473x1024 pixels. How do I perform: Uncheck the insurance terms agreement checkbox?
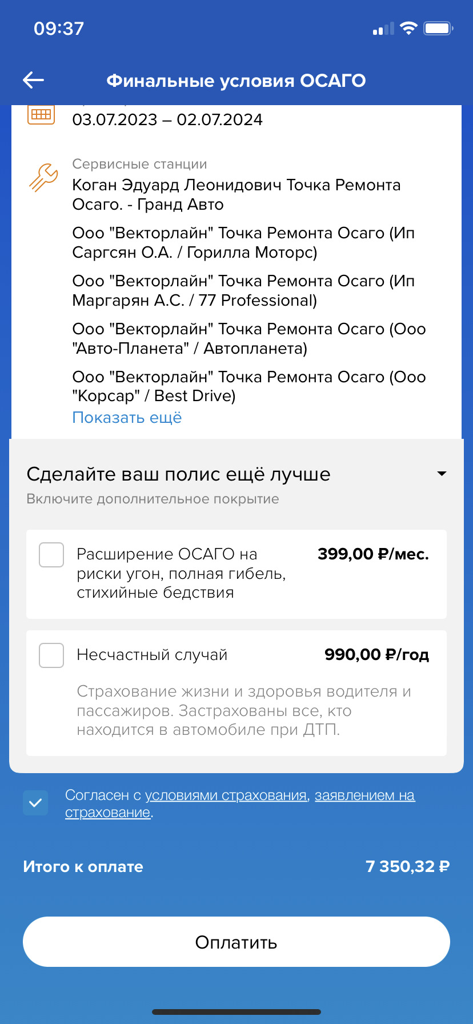point(35,803)
